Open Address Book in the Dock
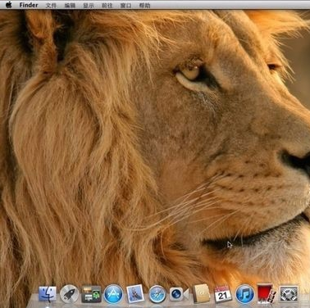Screen dimensions: 310x308 201,294
